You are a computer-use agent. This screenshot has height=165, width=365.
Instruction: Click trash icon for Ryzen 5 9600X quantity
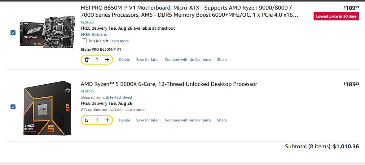tap(87, 120)
